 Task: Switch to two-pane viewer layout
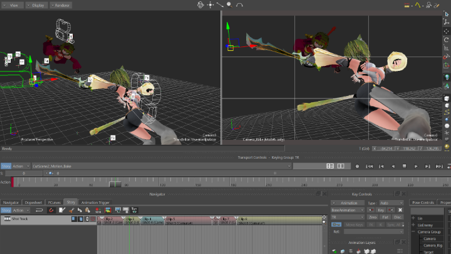click(341, 166)
